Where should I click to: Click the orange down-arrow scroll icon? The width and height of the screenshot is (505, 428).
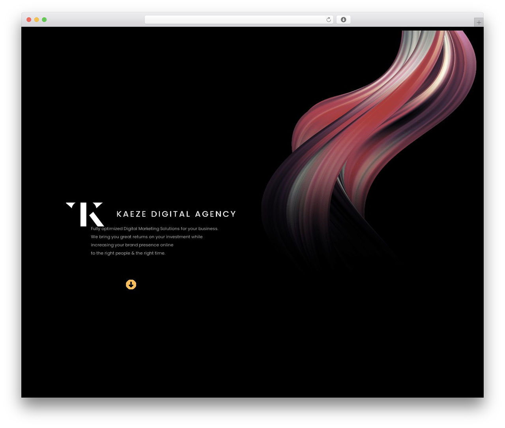click(x=131, y=285)
